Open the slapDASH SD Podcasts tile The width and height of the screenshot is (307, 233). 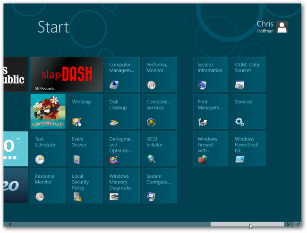click(67, 74)
